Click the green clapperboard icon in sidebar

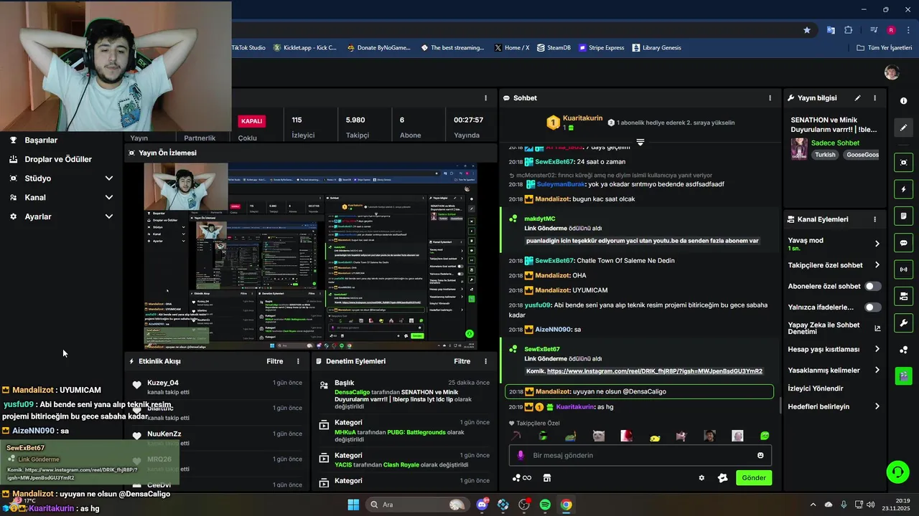tap(903, 376)
